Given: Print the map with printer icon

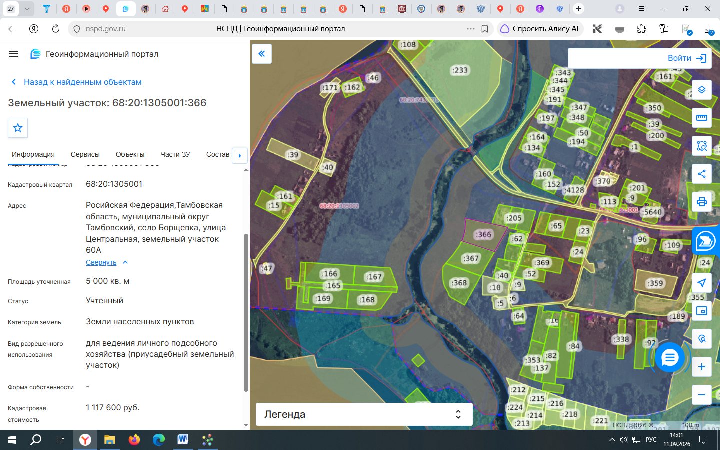Looking at the screenshot, I should [x=702, y=202].
